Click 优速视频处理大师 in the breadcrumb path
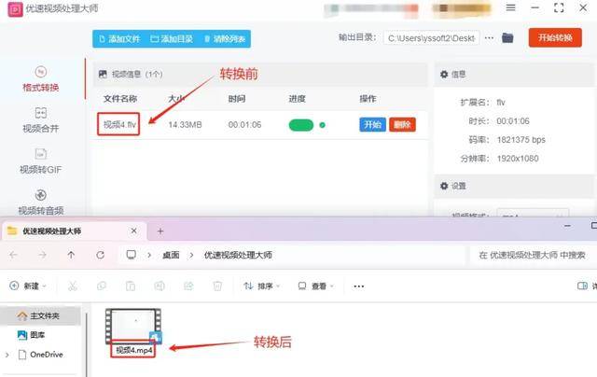 238,255
